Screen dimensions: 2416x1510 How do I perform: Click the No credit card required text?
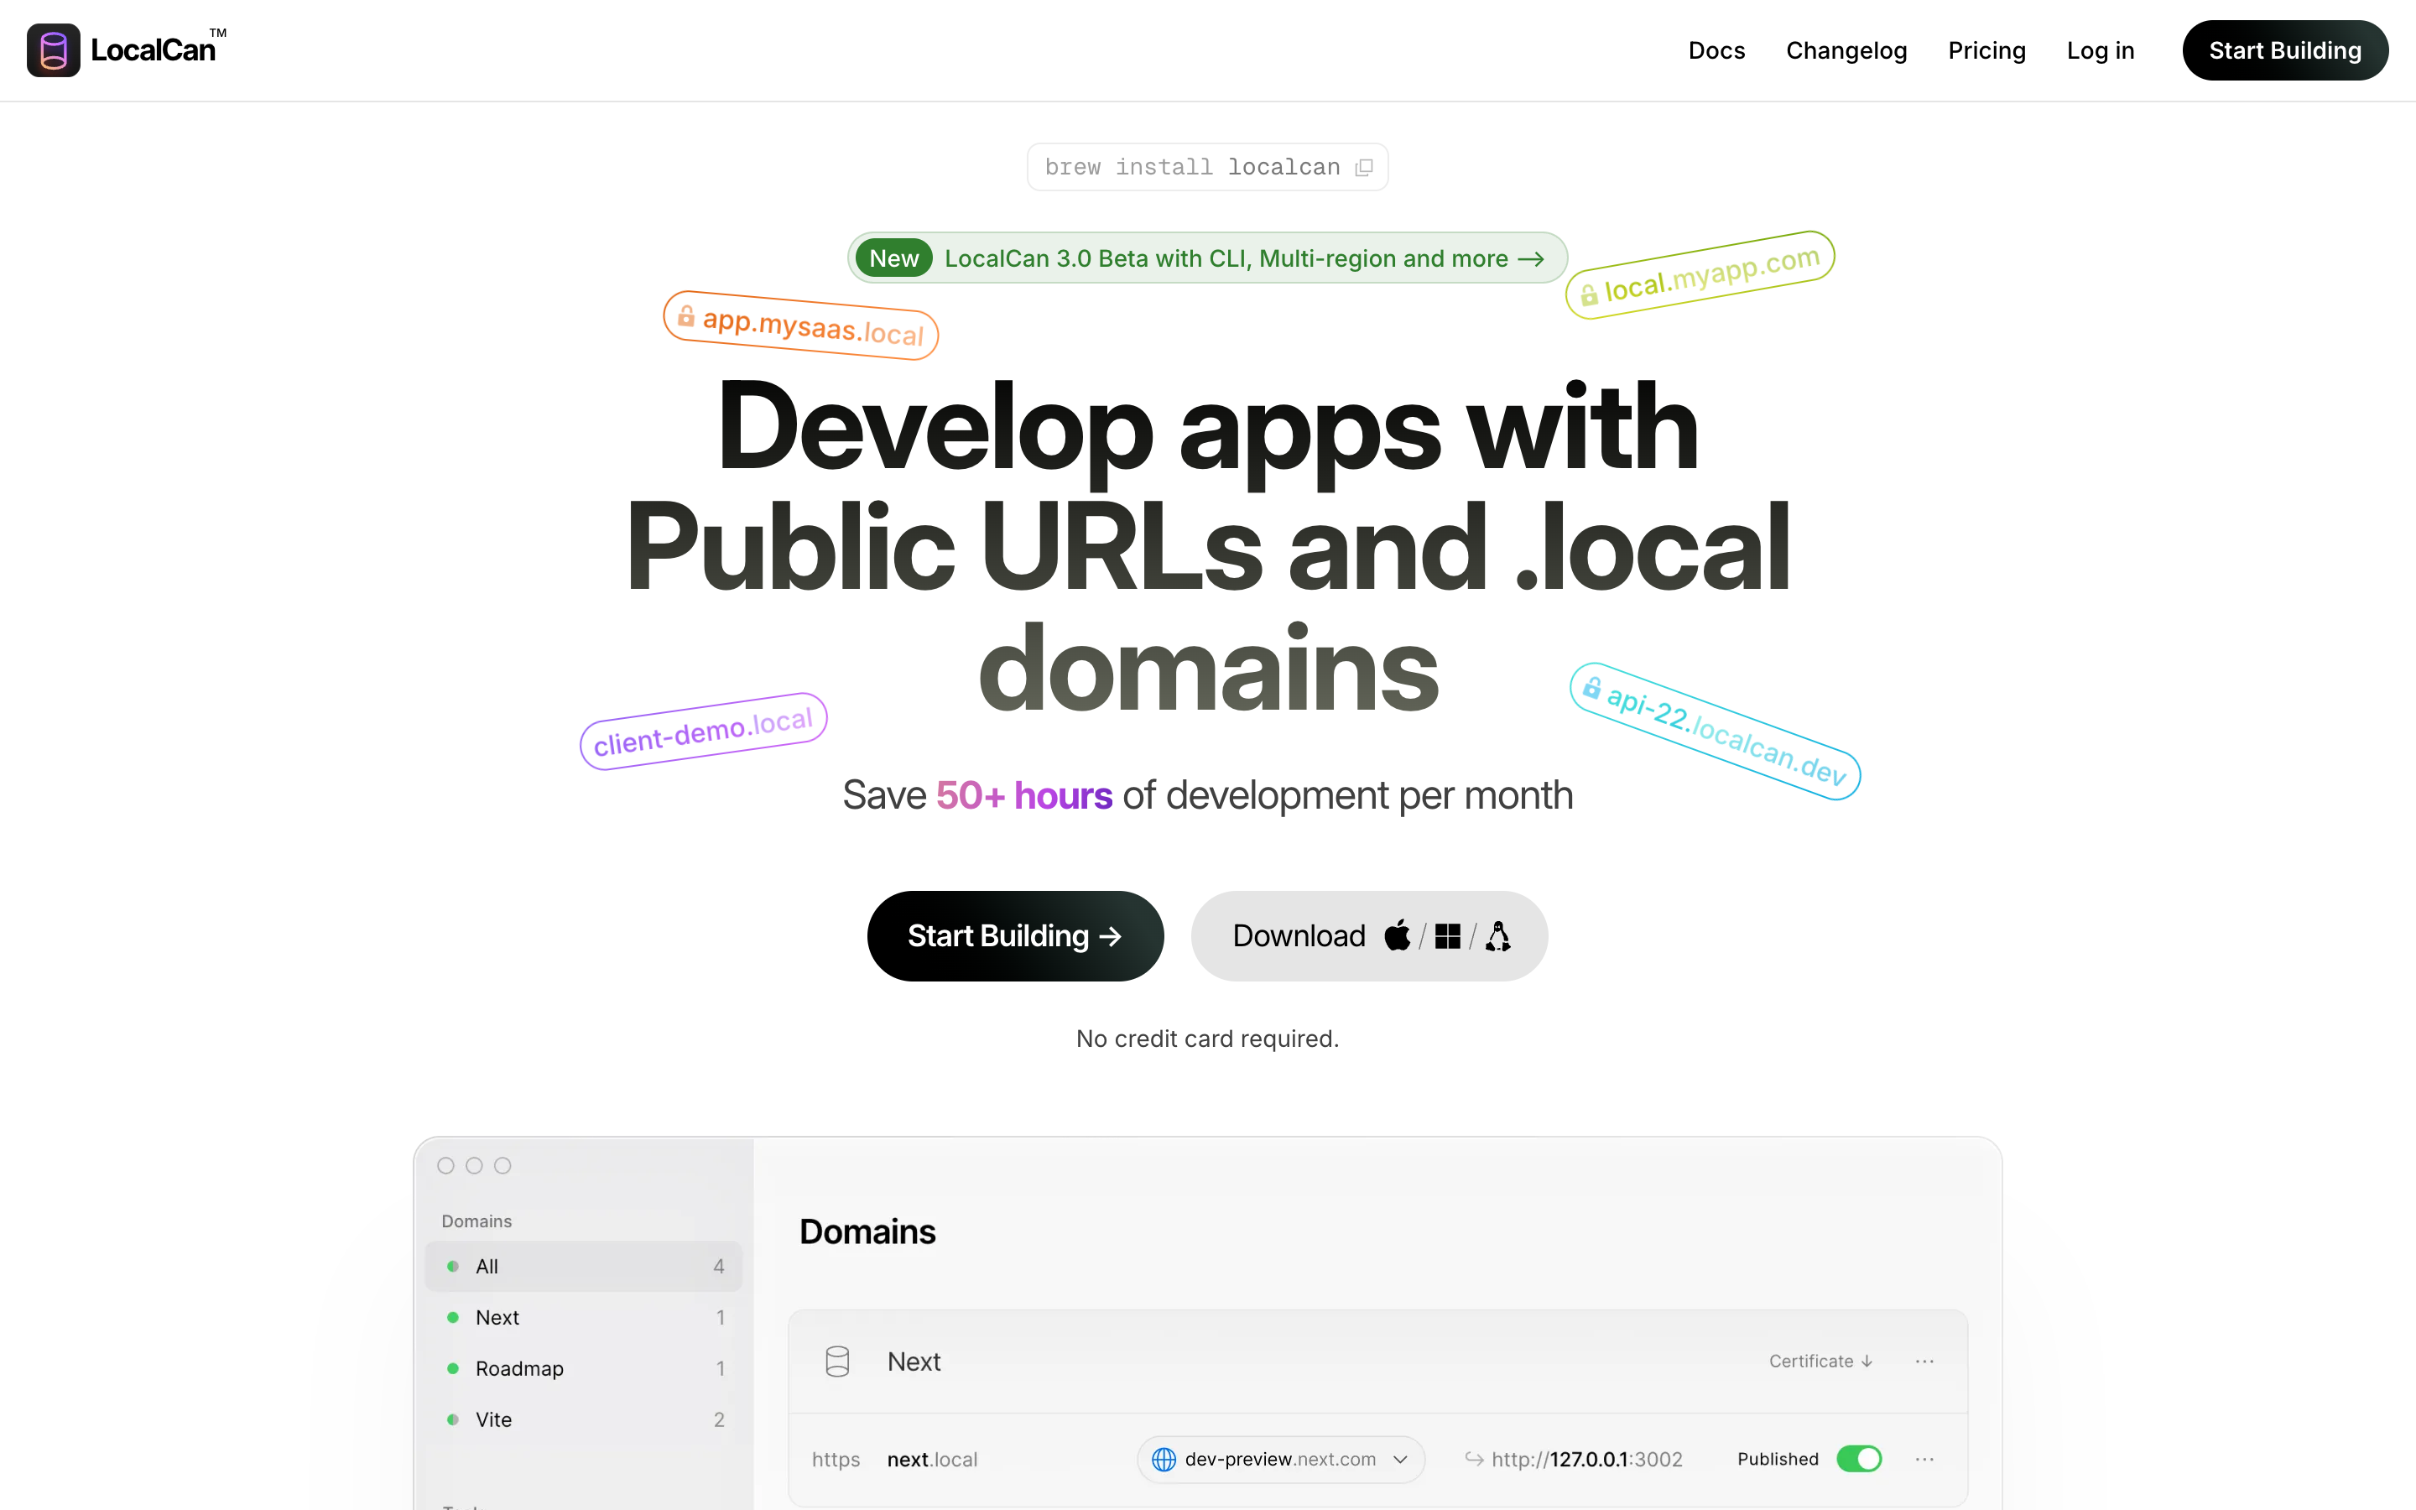pos(1208,1039)
